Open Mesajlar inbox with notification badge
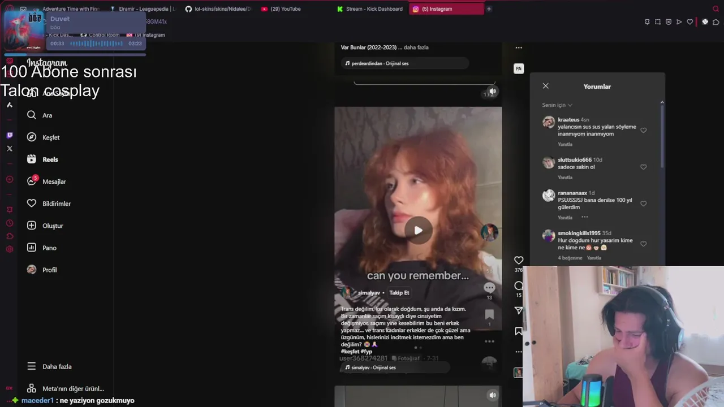 [x=46, y=181]
